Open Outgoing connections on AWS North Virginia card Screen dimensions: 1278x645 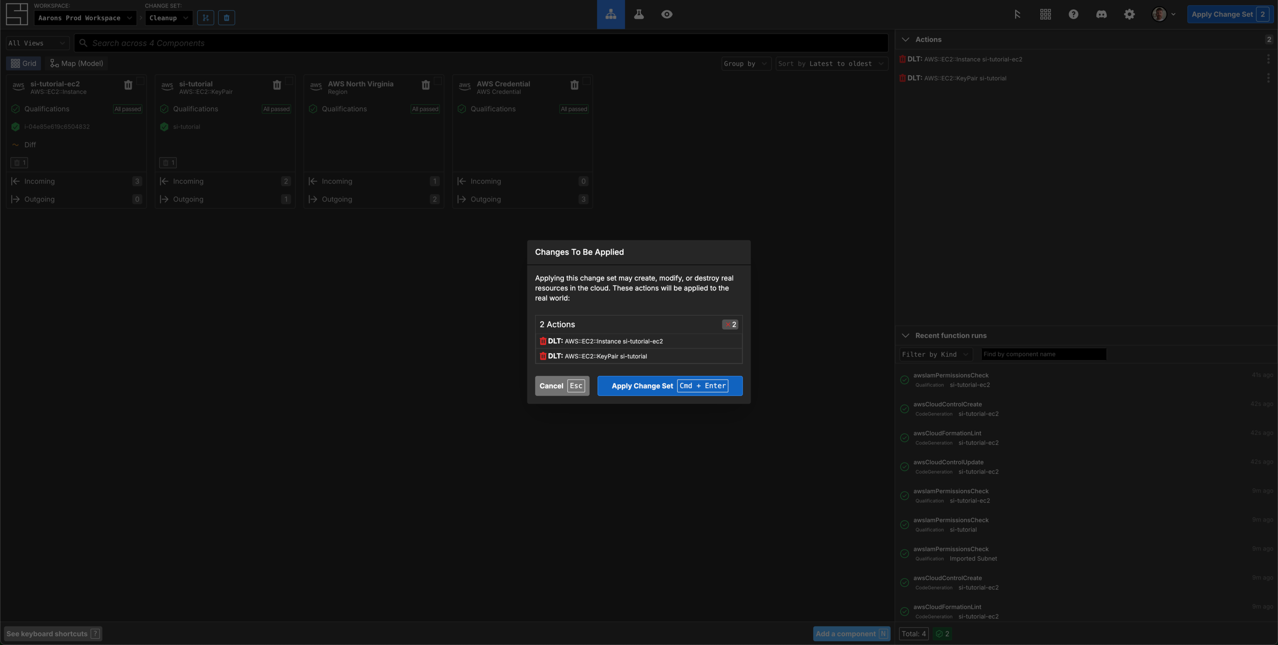click(x=374, y=199)
